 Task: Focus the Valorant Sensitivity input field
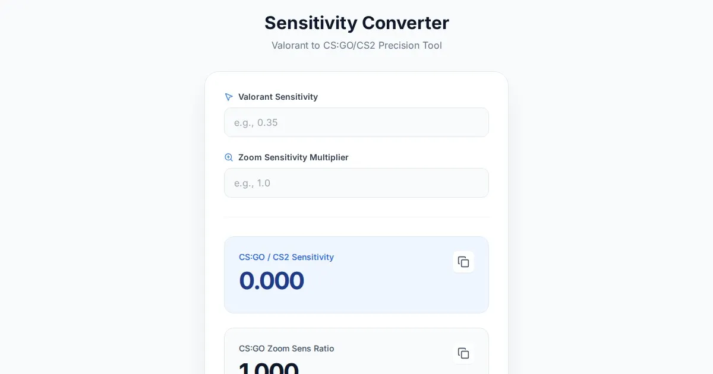[x=356, y=122]
